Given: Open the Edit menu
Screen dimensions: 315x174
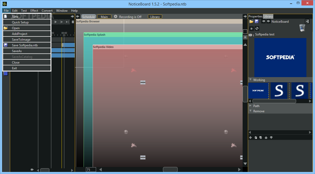Looking at the screenshot, I should [x=15, y=11].
